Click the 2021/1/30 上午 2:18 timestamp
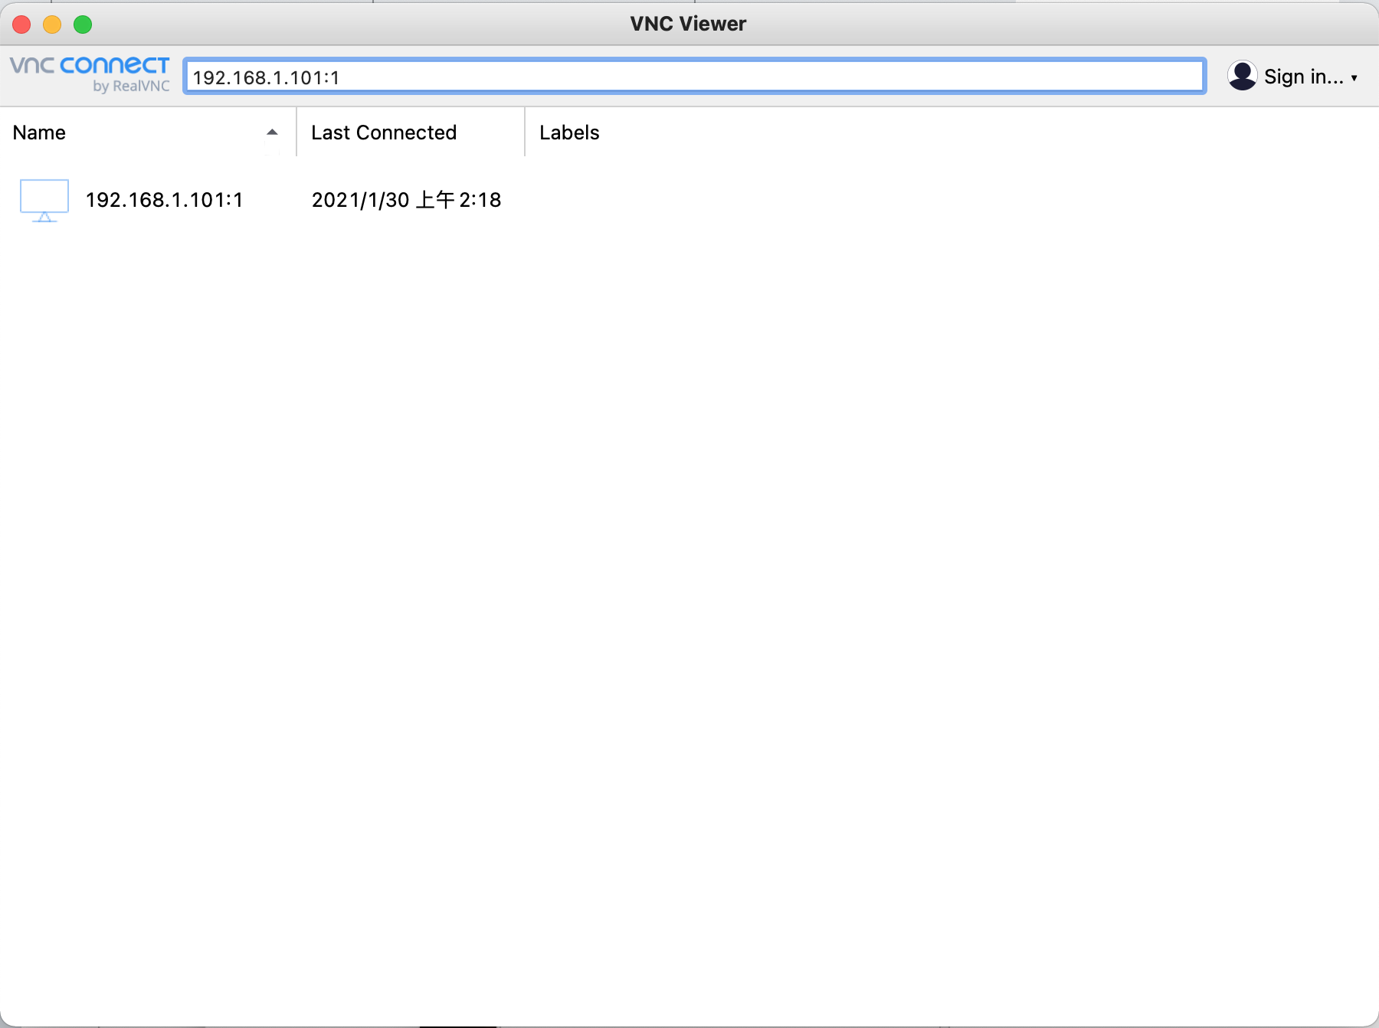The image size is (1379, 1028). tap(406, 200)
